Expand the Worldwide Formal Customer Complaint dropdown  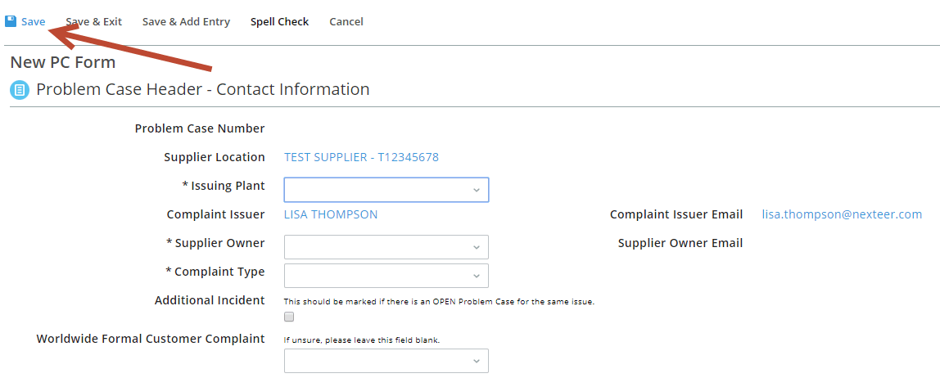point(386,362)
